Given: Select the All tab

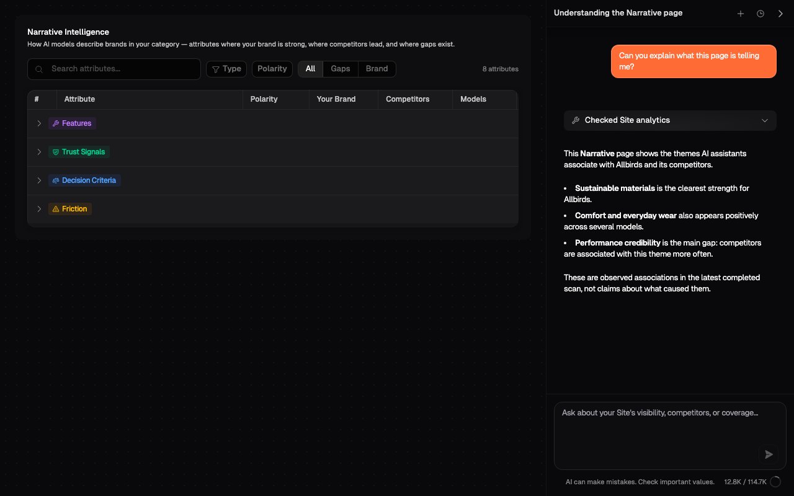Looking at the screenshot, I should 310,69.
